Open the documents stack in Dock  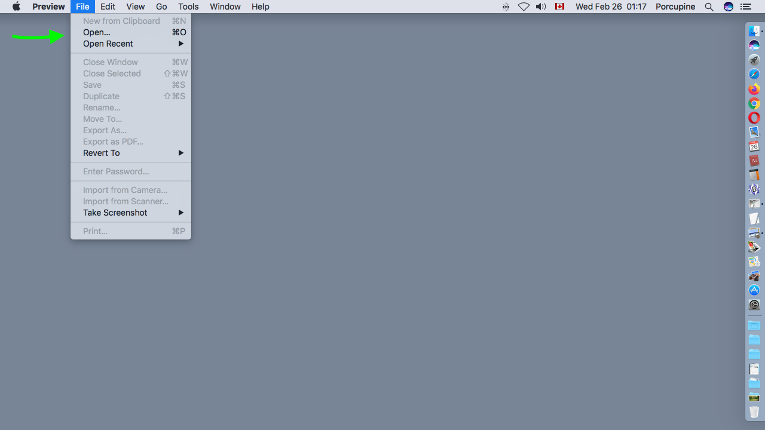coord(754,369)
